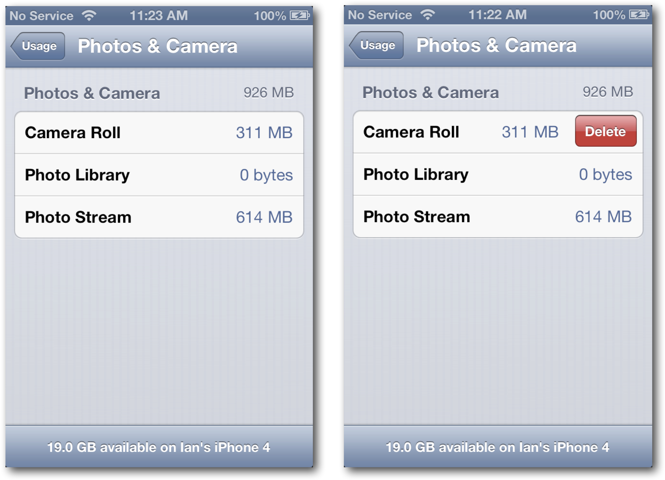Select Photo Stream row on left screen

[159, 217]
